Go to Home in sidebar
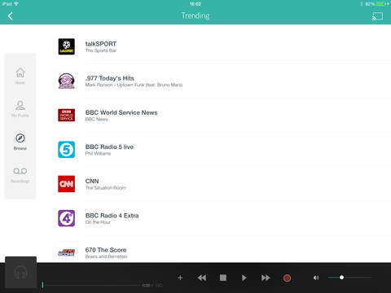 [20, 76]
